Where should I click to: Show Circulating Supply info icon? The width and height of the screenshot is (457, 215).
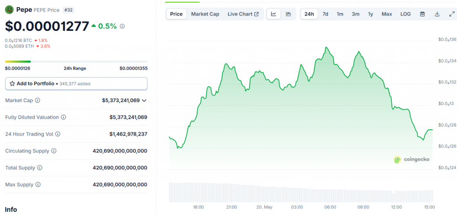click(x=54, y=151)
